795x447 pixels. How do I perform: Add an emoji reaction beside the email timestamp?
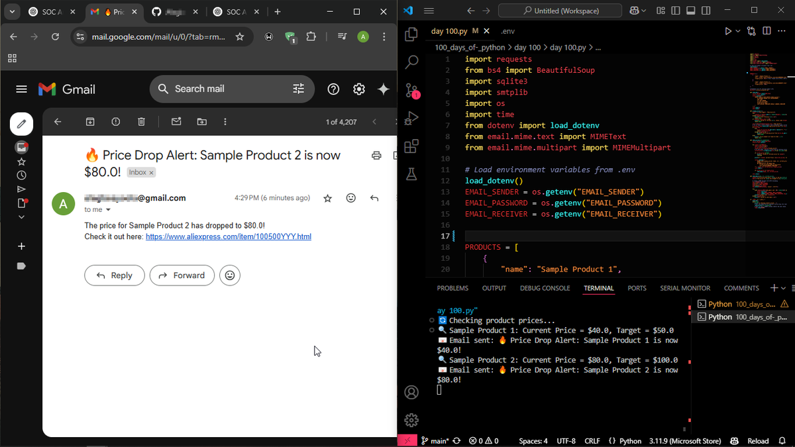(351, 198)
